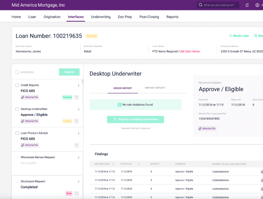The image size is (263, 199).
Task: Check the Disclosure Request checkbox
Action: [x=17, y=181]
